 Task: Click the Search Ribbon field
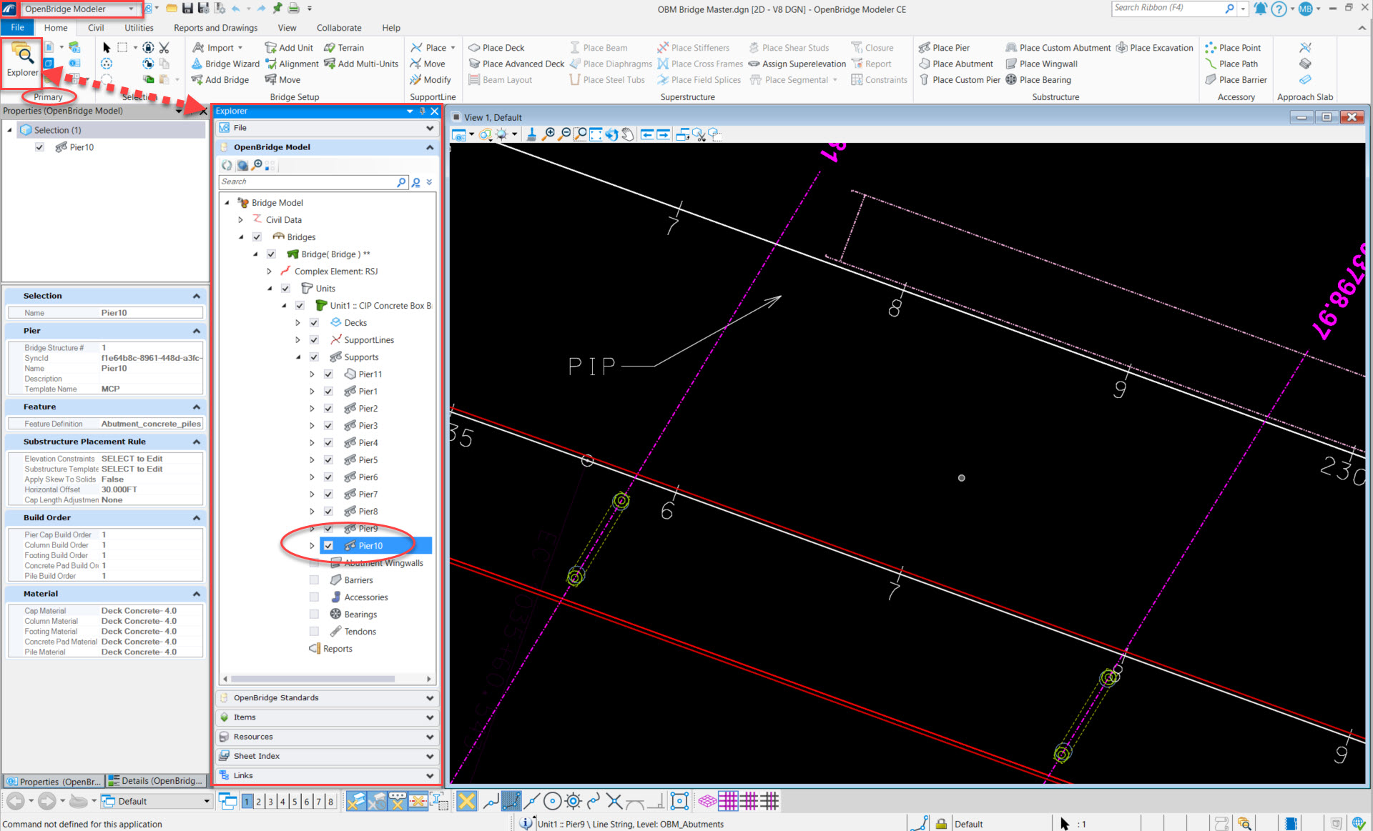point(1167,8)
